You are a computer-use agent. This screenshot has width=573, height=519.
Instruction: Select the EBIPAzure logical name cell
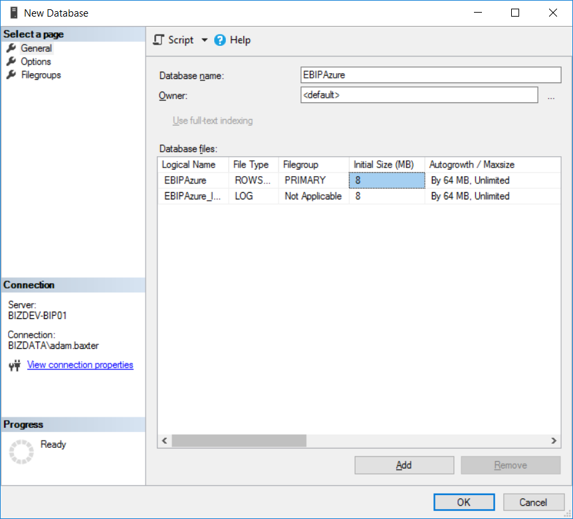pos(193,181)
